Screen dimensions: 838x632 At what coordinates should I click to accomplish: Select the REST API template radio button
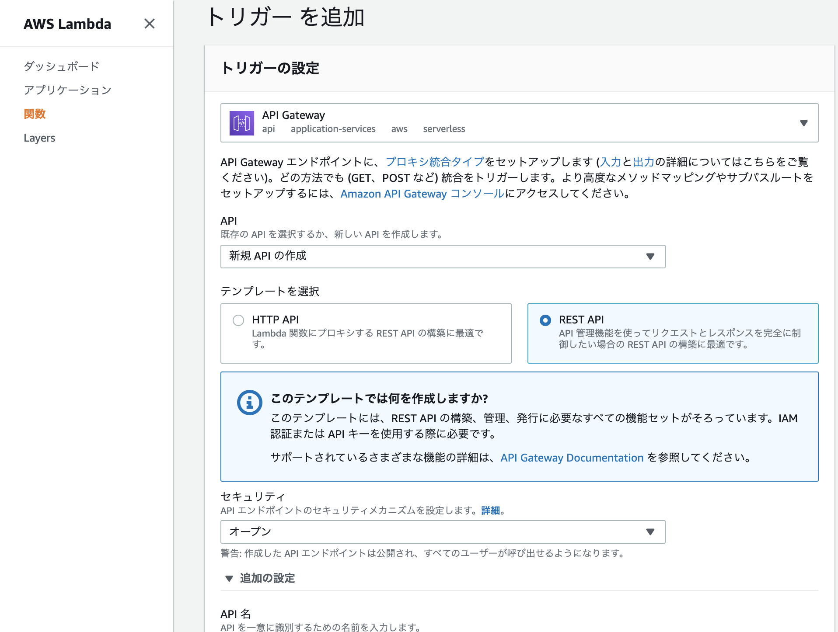click(545, 320)
